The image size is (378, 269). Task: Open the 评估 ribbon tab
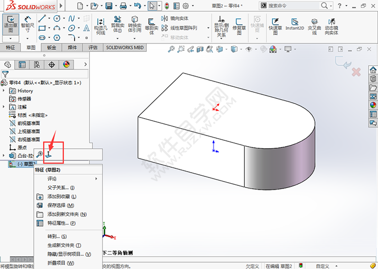(x=93, y=48)
